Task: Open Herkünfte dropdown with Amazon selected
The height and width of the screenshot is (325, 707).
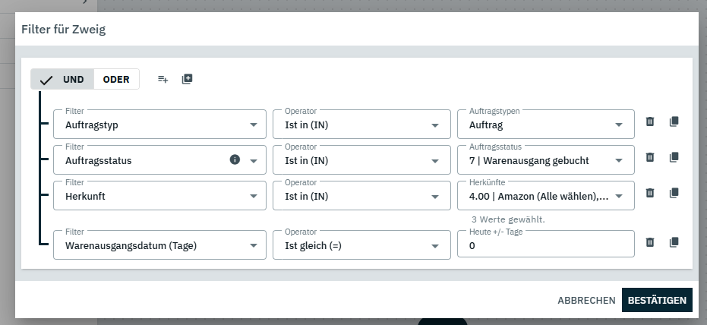Action: (545, 196)
